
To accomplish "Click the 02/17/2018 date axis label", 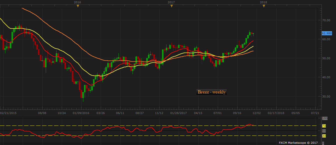I will coord(276,113).
